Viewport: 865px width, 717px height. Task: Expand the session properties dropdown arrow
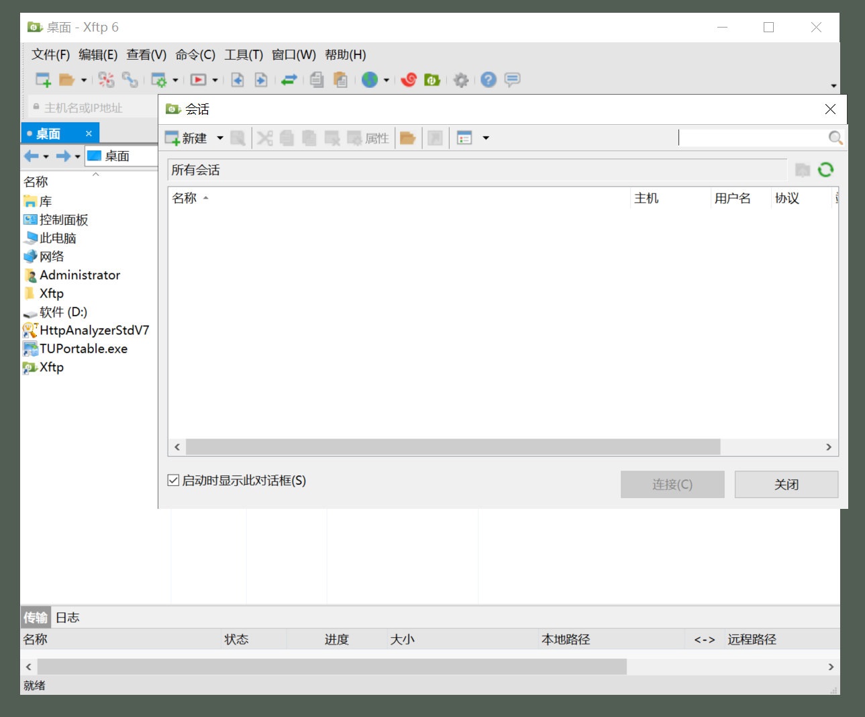click(x=175, y=80)
